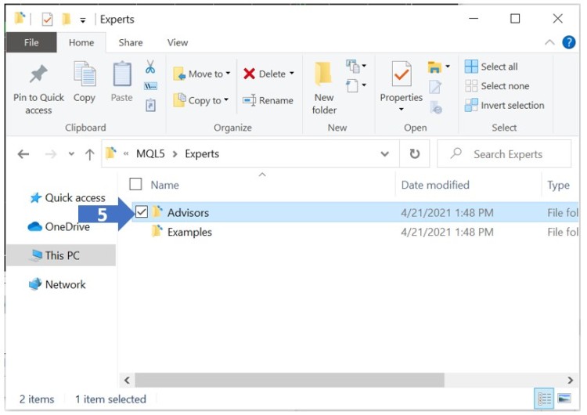The height and width of the screenshot is (415, 587).
Task: Click the Copy icon in Clipboard group
Action: pos(85,76)
